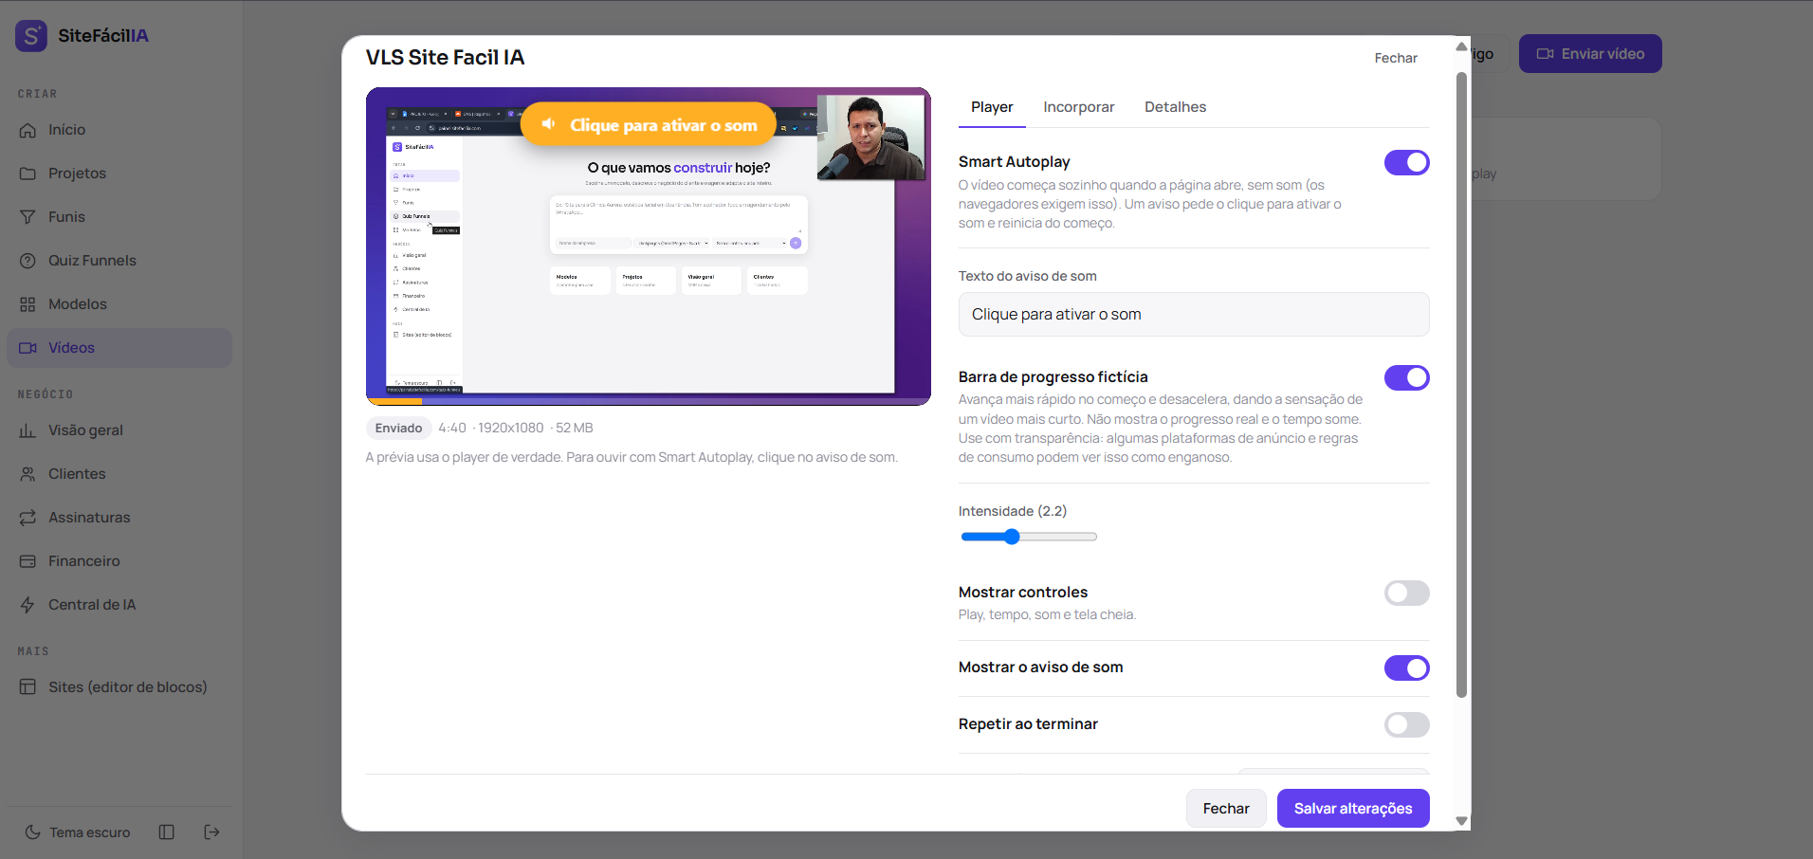Open Início via its house icon
The width and height of the screenshot is (1813, 859).
(28, 130)
